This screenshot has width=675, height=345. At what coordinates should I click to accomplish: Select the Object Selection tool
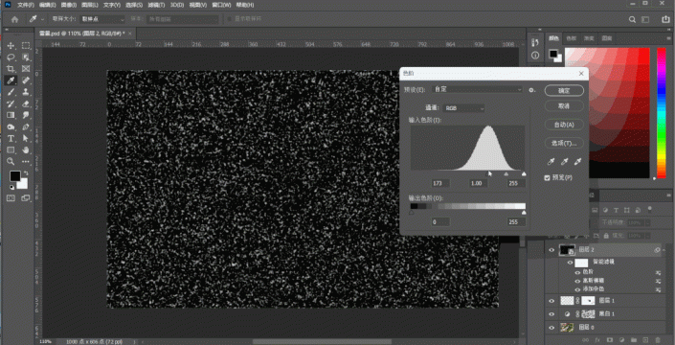(26, 57)
